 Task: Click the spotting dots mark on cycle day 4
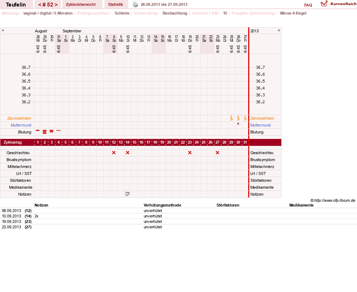coord(58,131)
